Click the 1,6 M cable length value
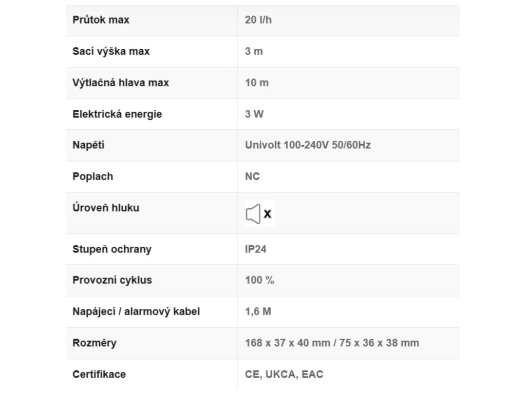 coord(258,311)
